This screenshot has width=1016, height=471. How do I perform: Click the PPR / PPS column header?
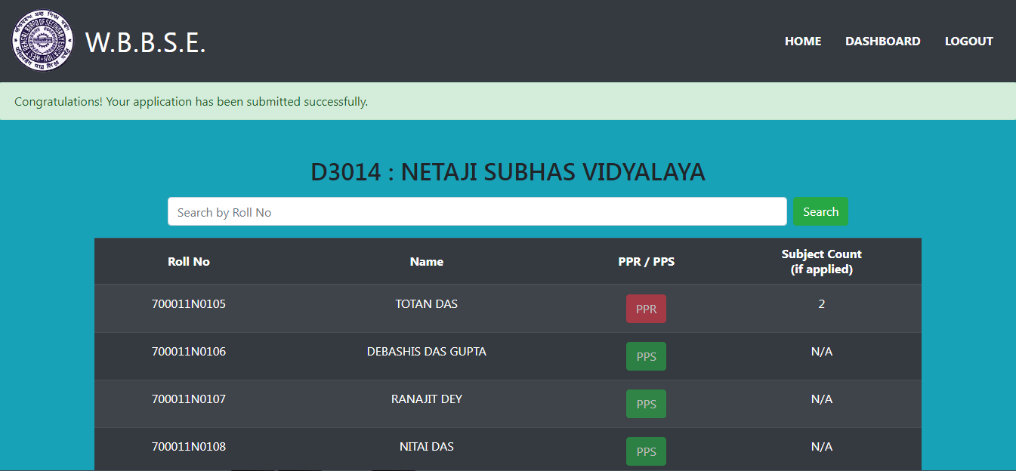pyautogui.click(x=646, y=262)
